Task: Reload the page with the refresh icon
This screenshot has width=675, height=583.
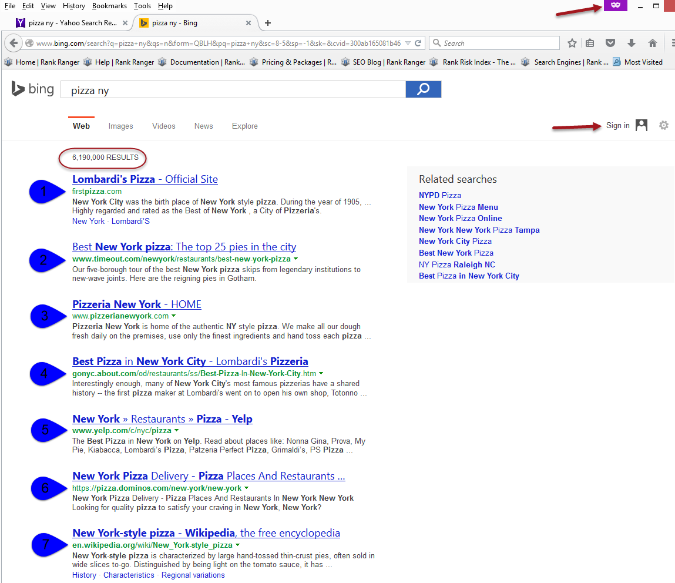Action: [x=418, y=43]
